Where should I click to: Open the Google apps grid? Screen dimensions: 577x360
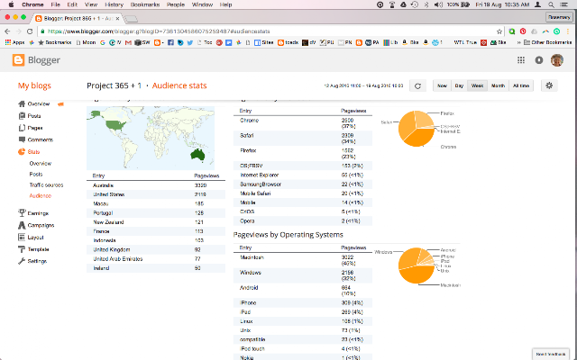521,60
